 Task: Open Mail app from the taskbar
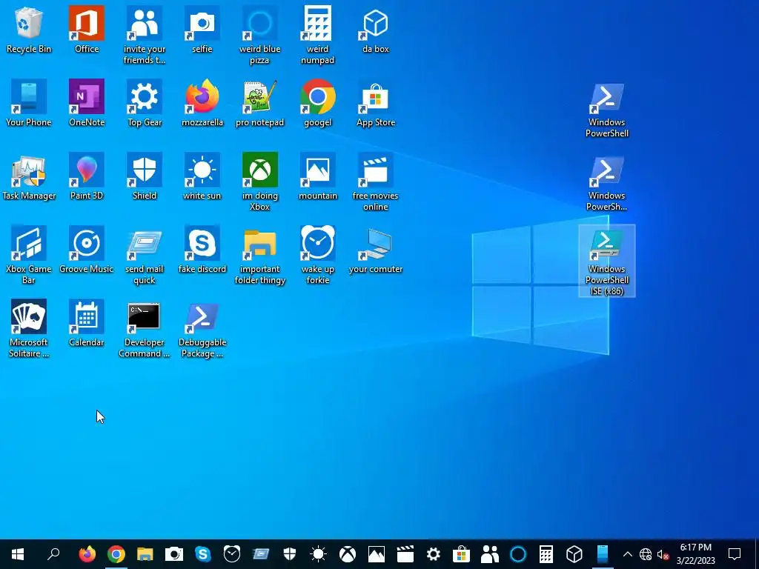point(260,554)
